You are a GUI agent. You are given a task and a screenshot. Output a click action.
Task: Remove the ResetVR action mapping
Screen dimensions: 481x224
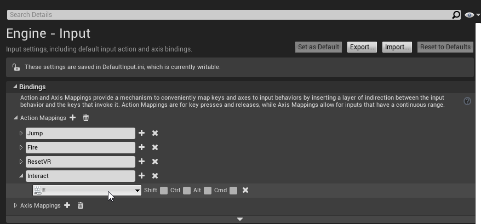pyautogui.click(x=155, y=162)
